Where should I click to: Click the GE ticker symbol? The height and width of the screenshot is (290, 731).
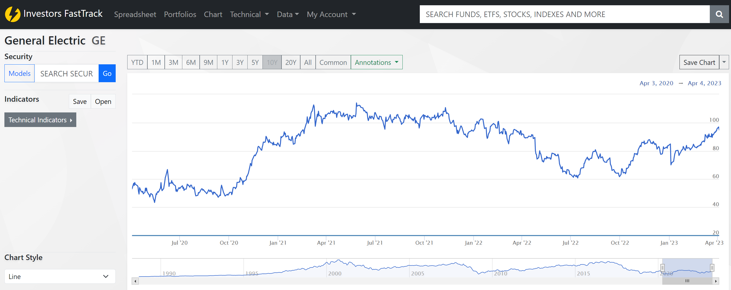(99, 40)
